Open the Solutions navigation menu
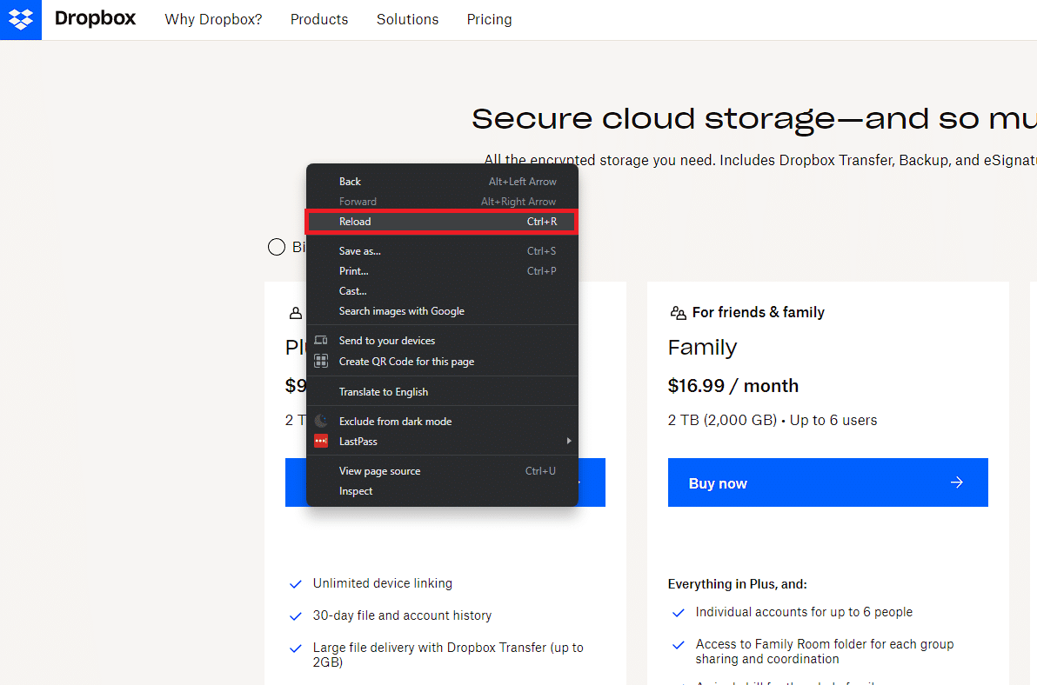The height and width of the screenshot is (685, 1037). [407, 20]
